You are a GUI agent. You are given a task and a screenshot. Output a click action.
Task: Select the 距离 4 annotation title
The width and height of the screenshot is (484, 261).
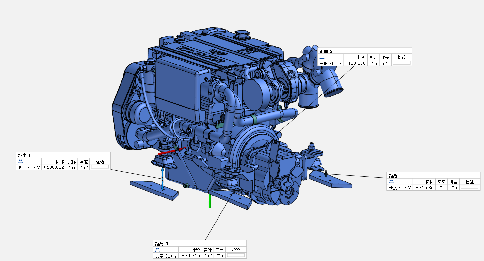pyautogui.click(x=395, y=176)
